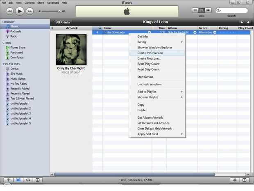This screenshot has width=254, height=191.
Task: Click the Next track fast-forward button
Action: point(29,11)
